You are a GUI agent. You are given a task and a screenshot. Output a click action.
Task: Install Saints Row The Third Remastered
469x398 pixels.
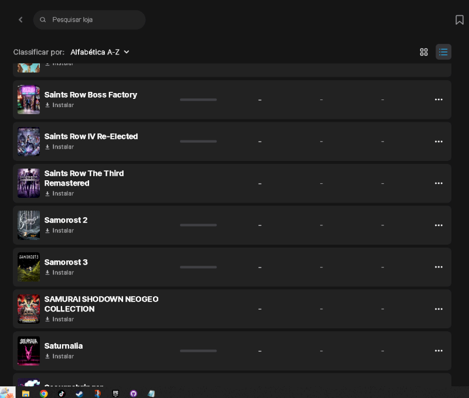tap(60, 194)
